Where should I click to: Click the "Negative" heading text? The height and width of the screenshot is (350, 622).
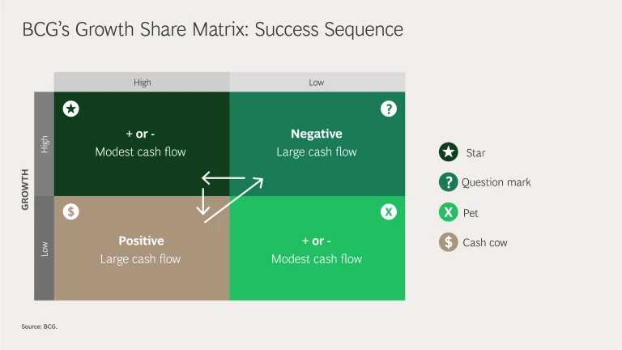coord(317,134)
